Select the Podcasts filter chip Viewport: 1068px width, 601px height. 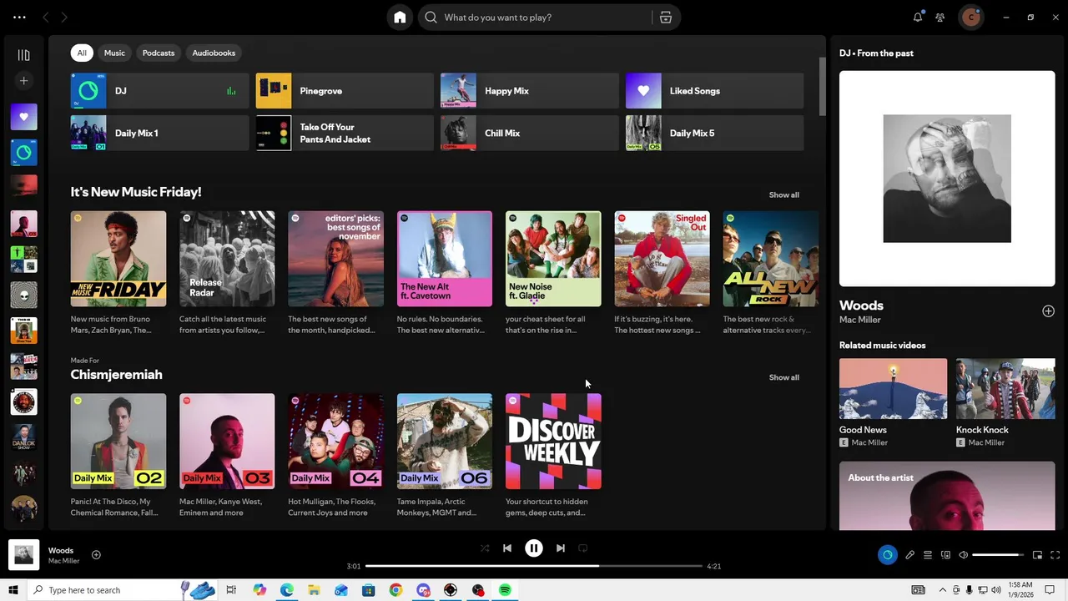159,53
